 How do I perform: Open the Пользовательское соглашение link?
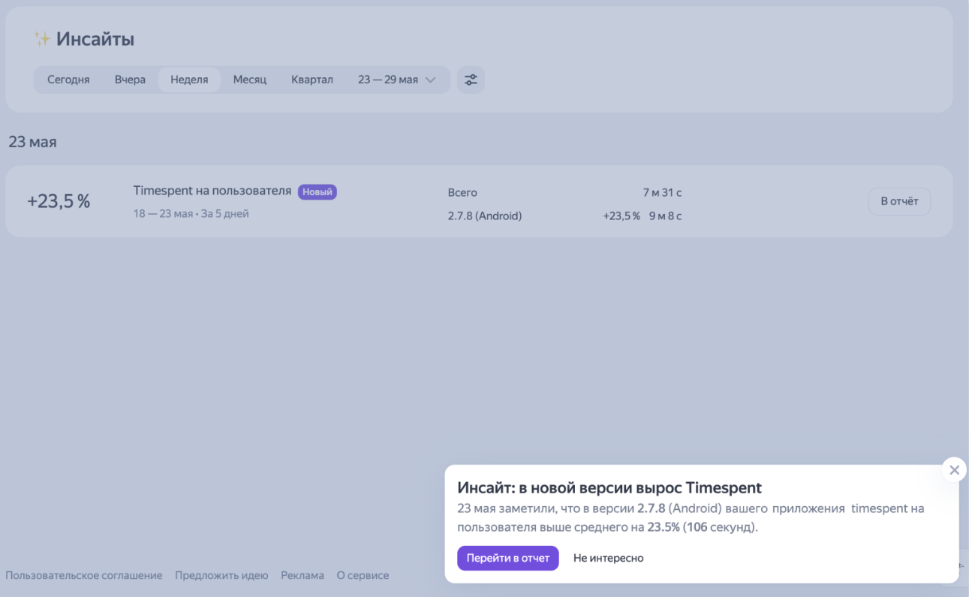click(x=84, y=575)
